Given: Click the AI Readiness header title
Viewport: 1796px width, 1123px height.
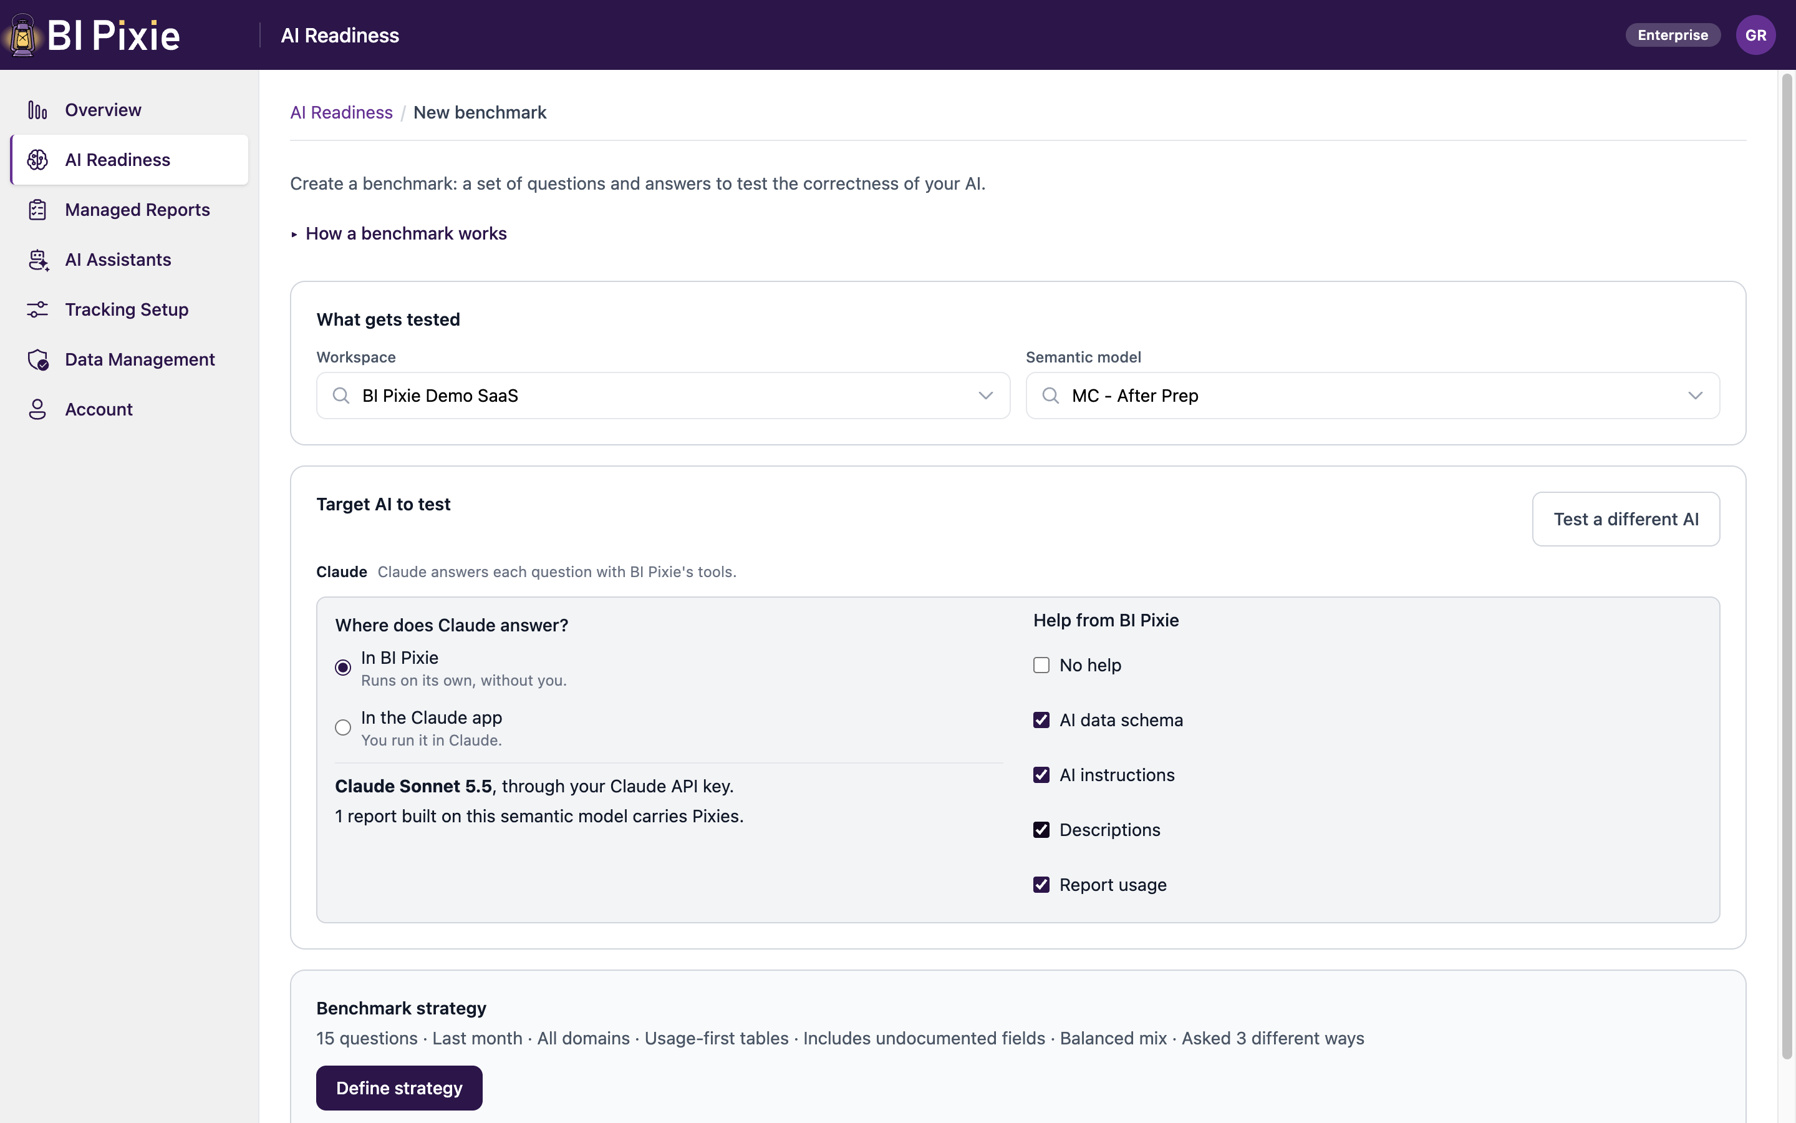Looking at the screenshot, I should coord(340,35).
